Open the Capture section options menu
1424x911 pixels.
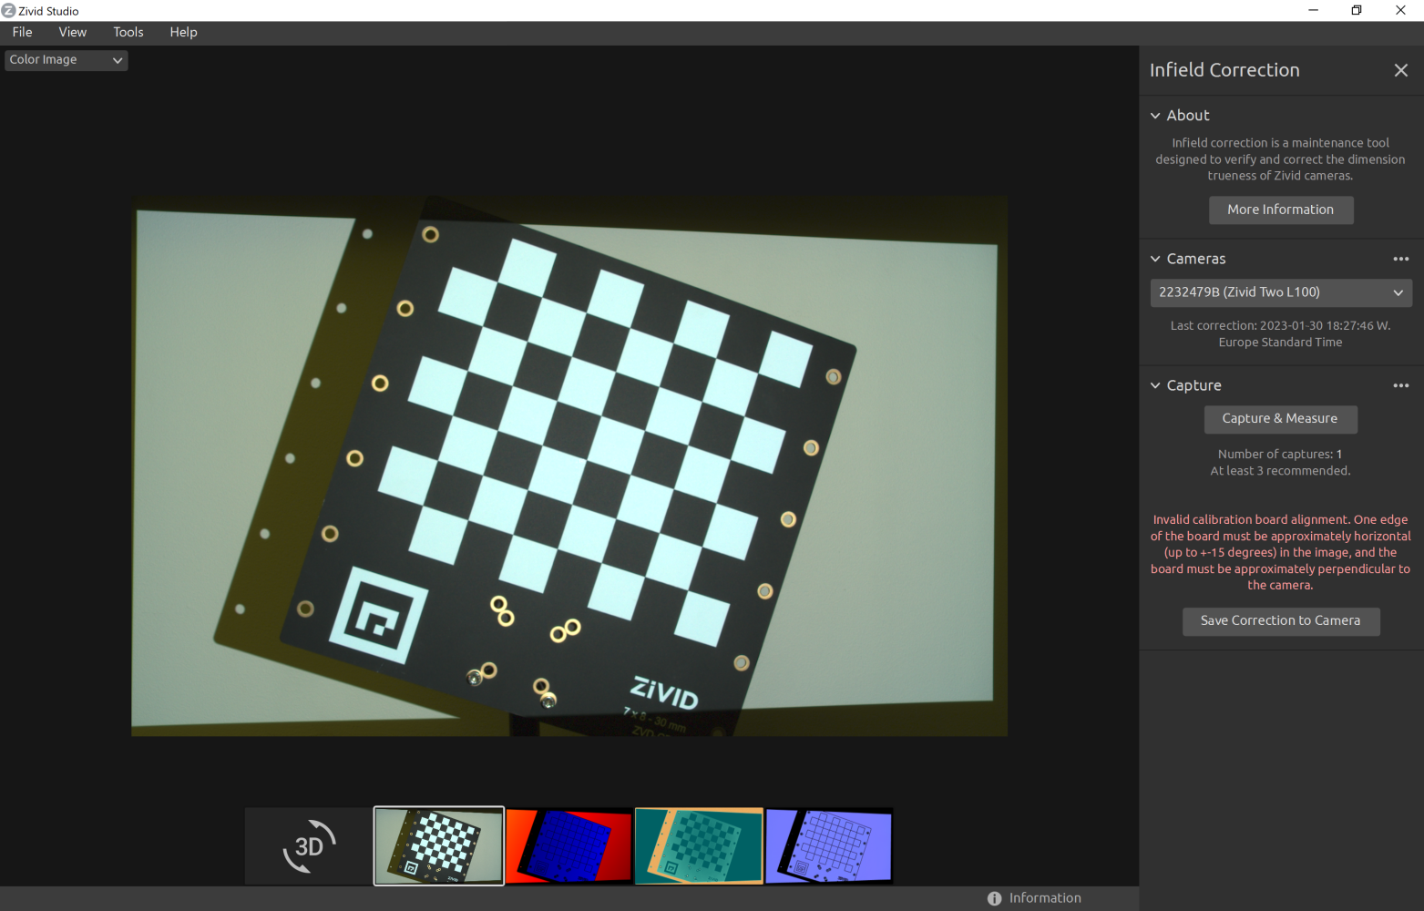click(x=1400, y=385)
